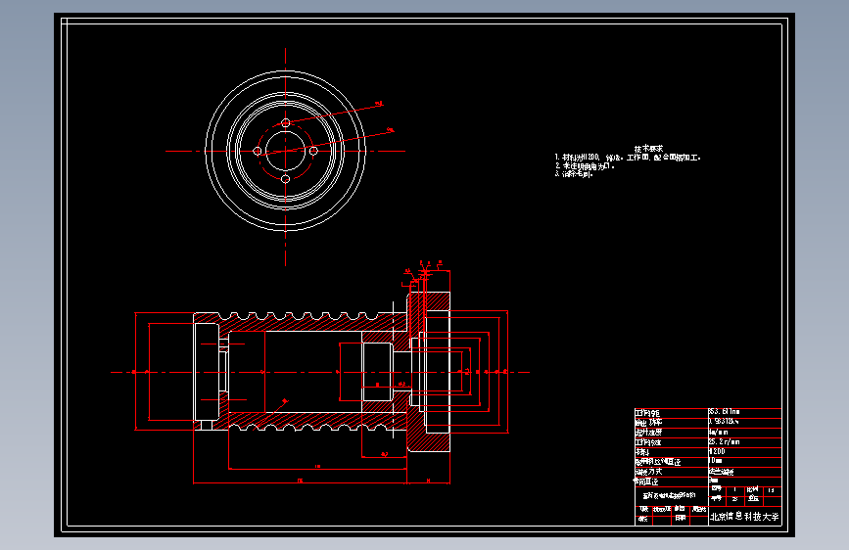Screen dimensions: 849x550
Task: Click the 10mm value in the parameter table
Action: [715, 461]
